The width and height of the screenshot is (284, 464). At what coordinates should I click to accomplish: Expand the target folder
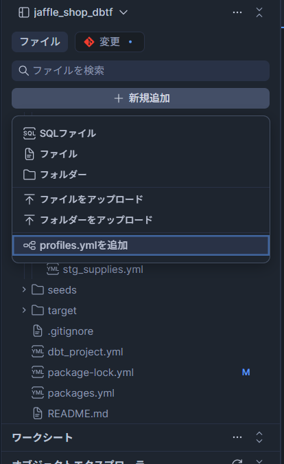24,311
